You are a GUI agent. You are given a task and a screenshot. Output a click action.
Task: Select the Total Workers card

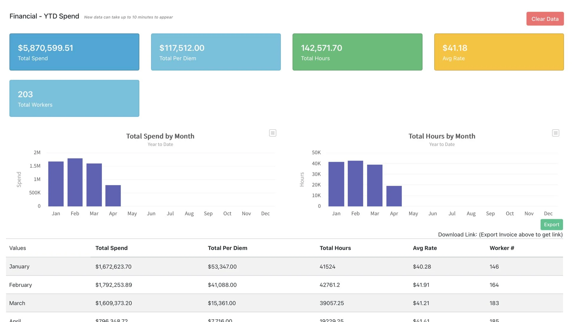click(74, 98)
